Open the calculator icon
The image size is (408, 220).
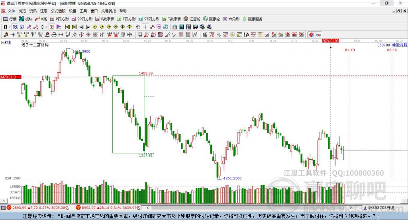pyautogui.click(x=181, y=27)
